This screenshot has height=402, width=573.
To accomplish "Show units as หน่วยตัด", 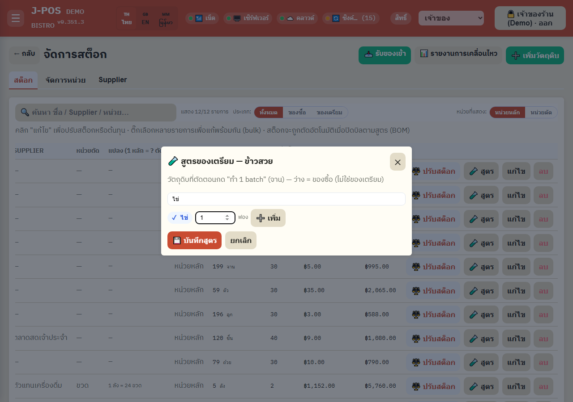I will pyautogui.click(x=541, y=112).
